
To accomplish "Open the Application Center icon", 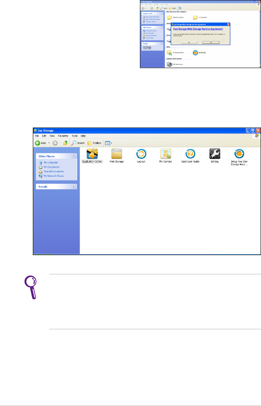I will [92, 154].
